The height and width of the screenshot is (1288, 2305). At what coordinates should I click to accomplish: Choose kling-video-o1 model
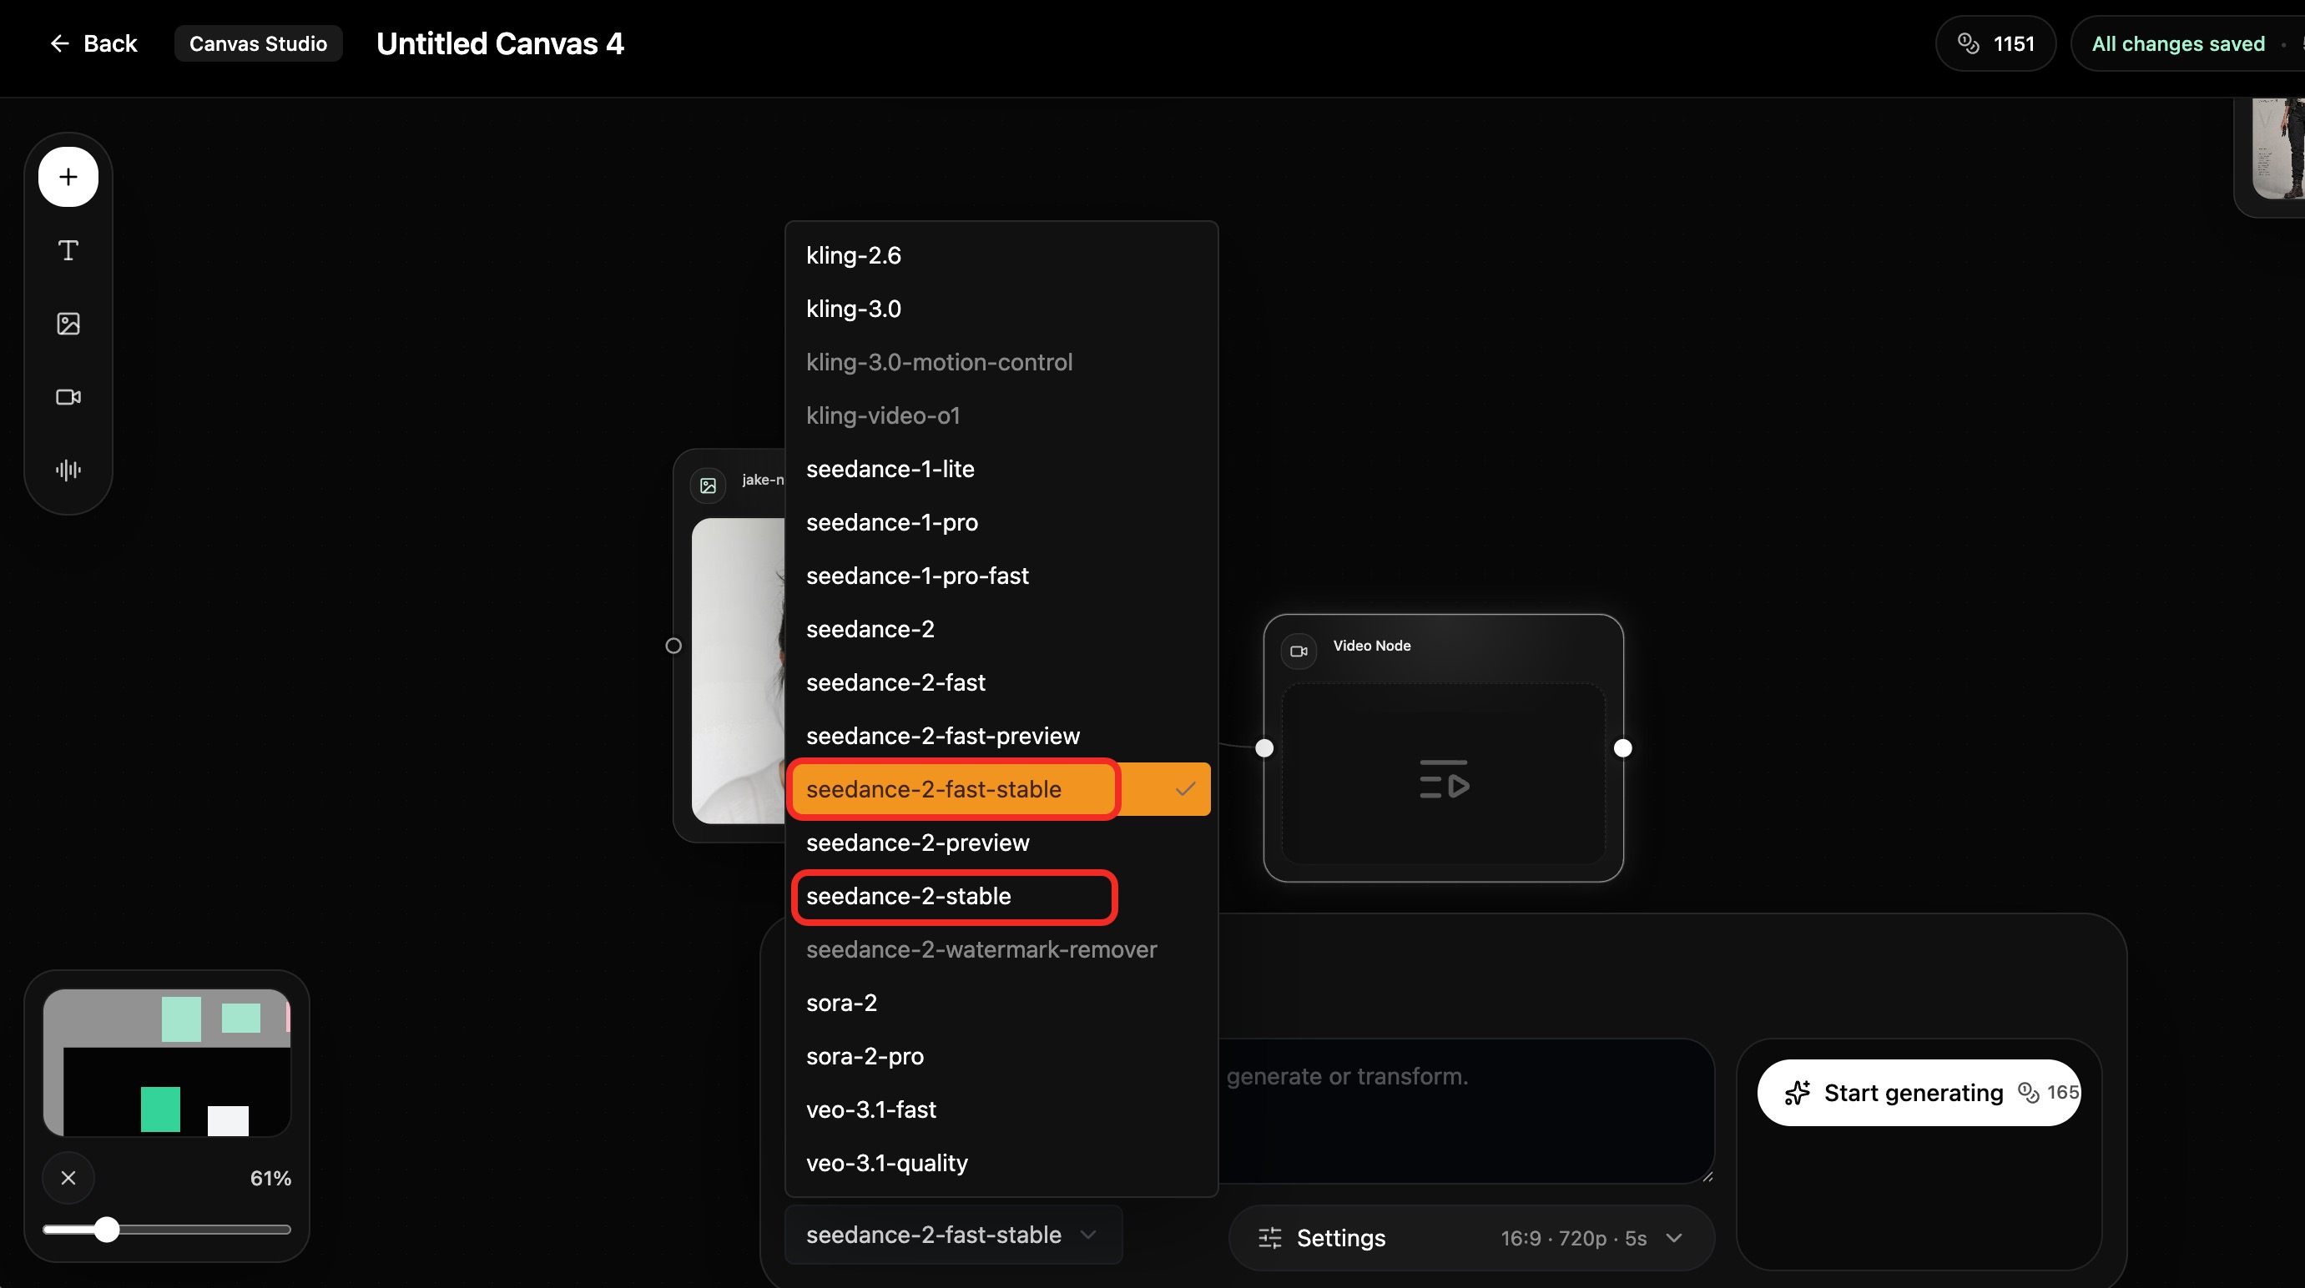point(1001,415)
